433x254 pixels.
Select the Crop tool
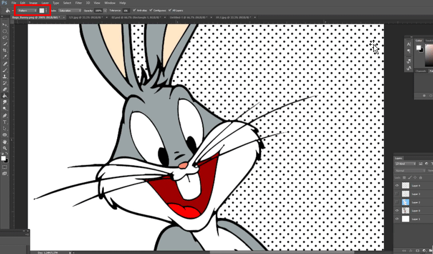coord(5,50)
